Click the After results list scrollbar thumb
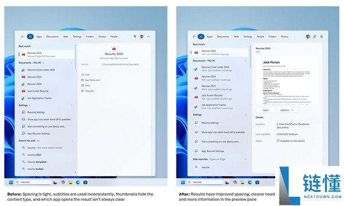The image size is (344, 206). point(250,57)
